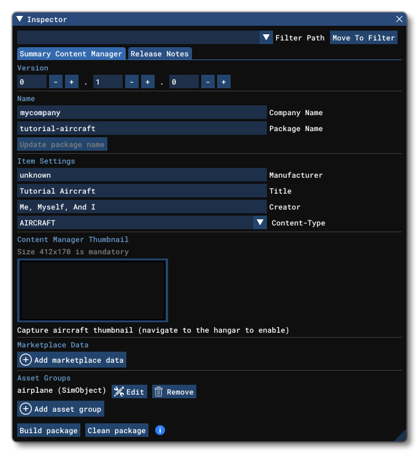Image resolution: width=419 pixels, height=454 pixels.
Task: Click the Item Settings heading
Action: coord(46,161)
